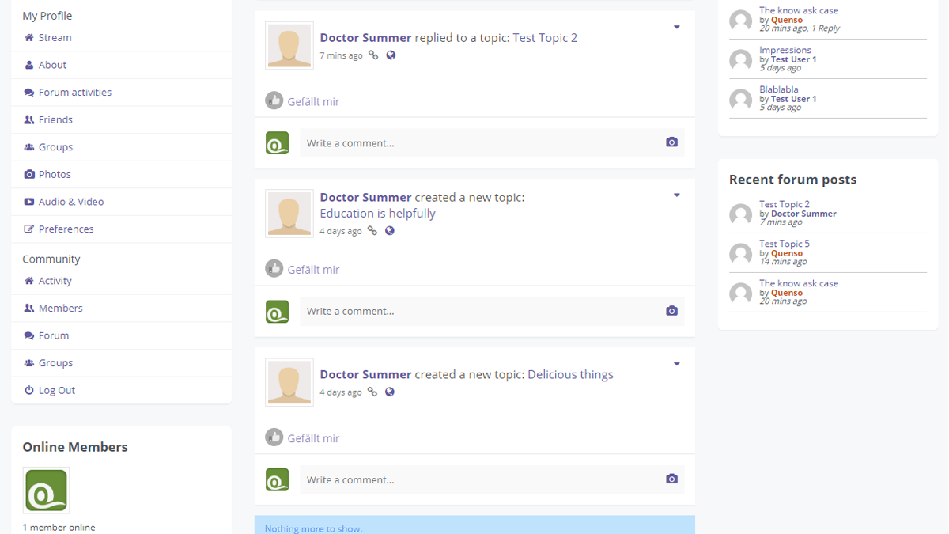Open dropdown arrow on Delicious things post
Screen dimensions: 949x534
click(677, 364)
